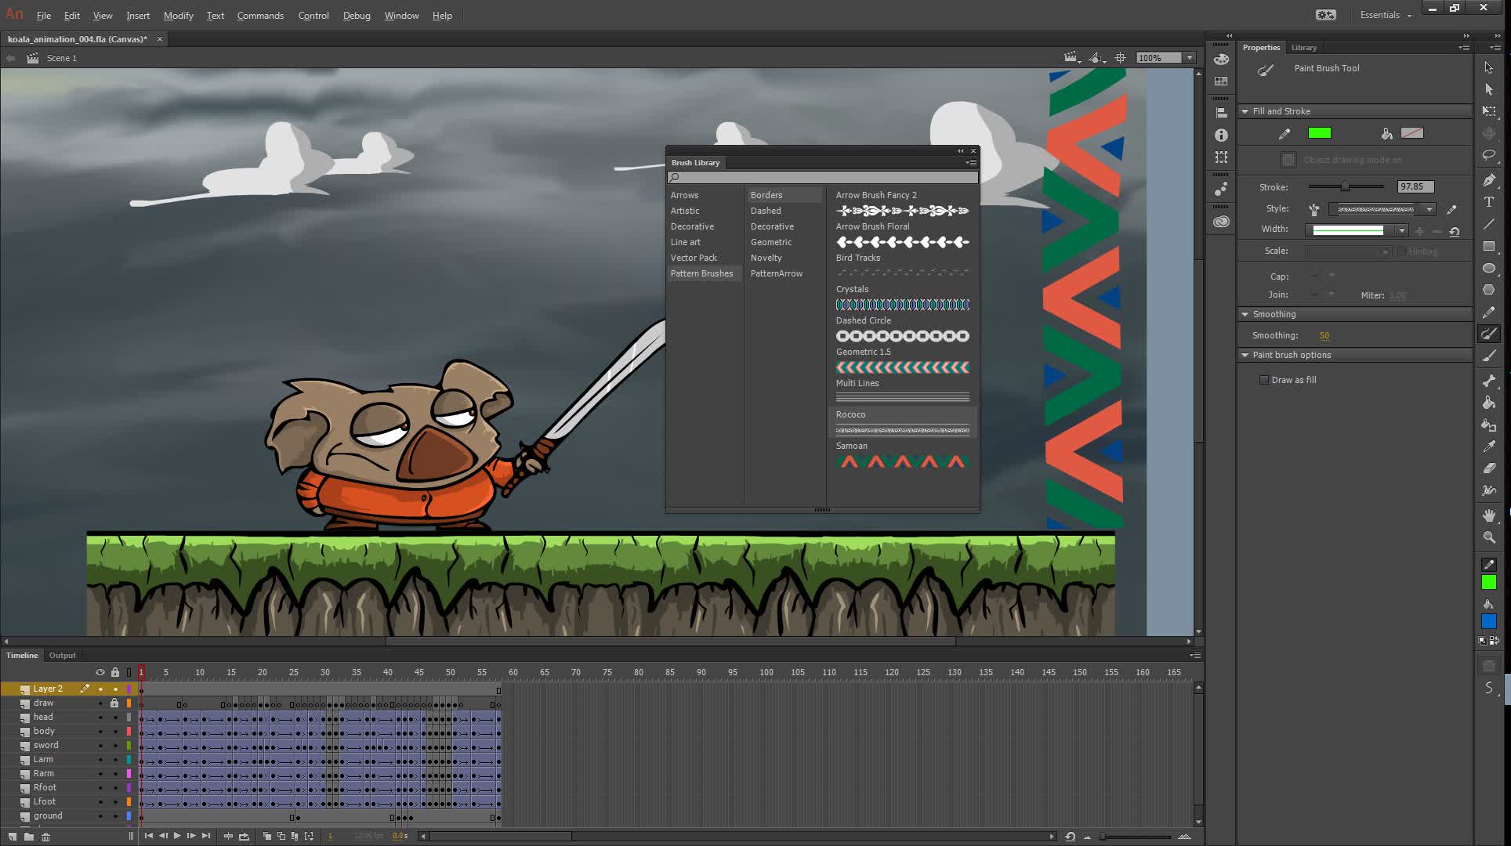Toggle lock on draw layer

(x=114, y=703)
